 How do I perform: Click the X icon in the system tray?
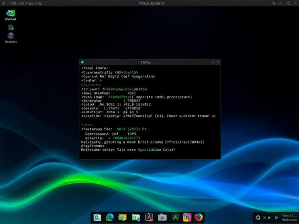264,218
